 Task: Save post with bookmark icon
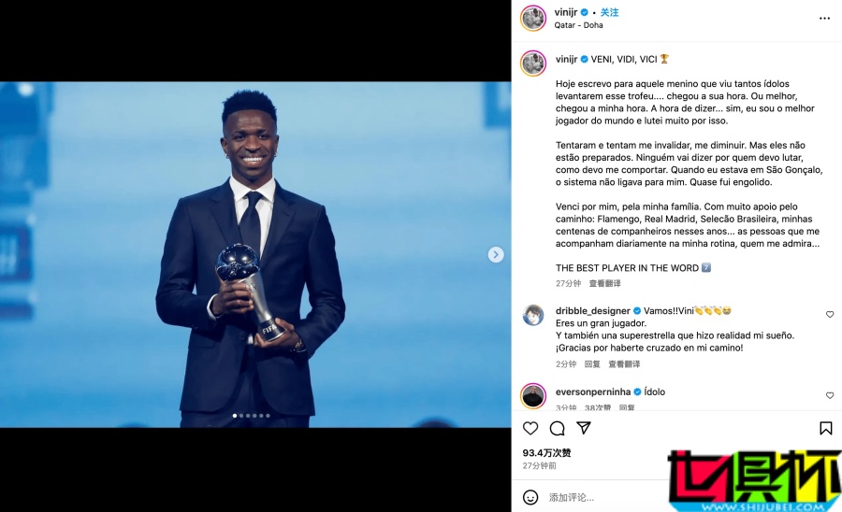coord(826,428)
